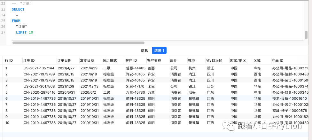Select the row ID cell for row 10
312x140 pixels.
point(7,123)
